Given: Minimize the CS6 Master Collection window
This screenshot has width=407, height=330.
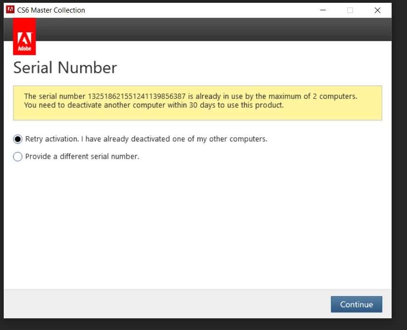Looking at the screenshot, I should pos(323,10).
